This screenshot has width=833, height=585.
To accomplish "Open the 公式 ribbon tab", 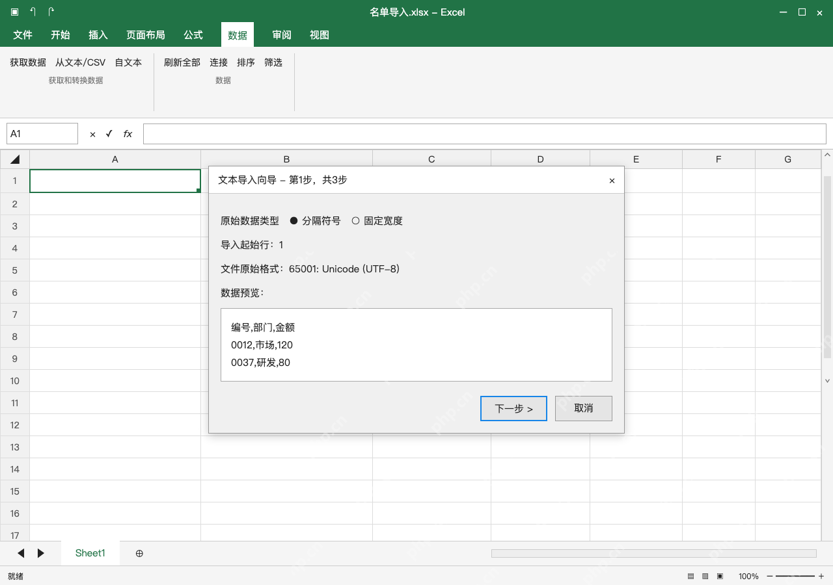I will (x=193, y=35).
